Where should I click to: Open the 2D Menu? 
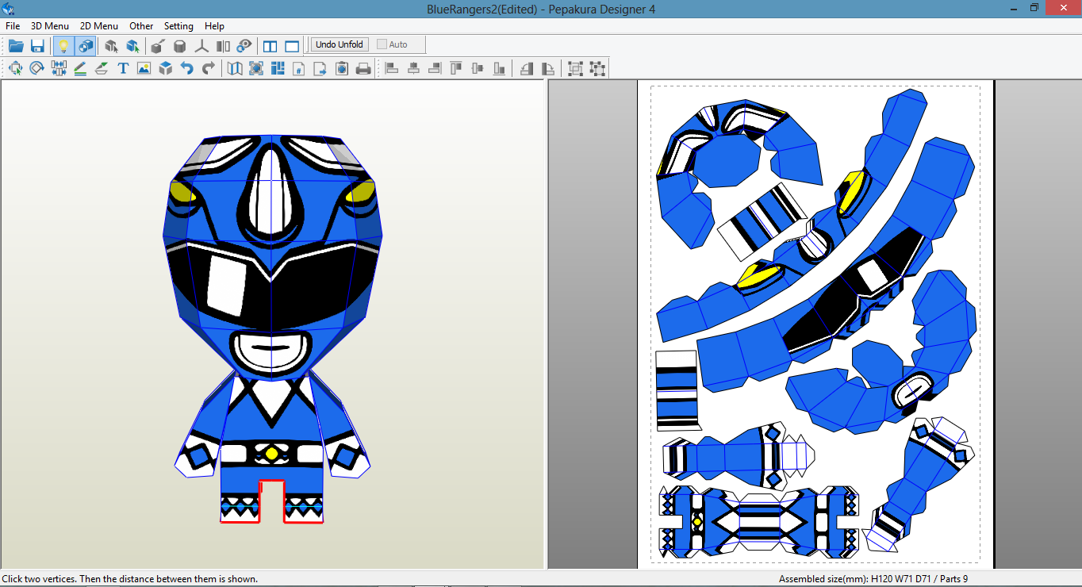(x=99, y=25)
